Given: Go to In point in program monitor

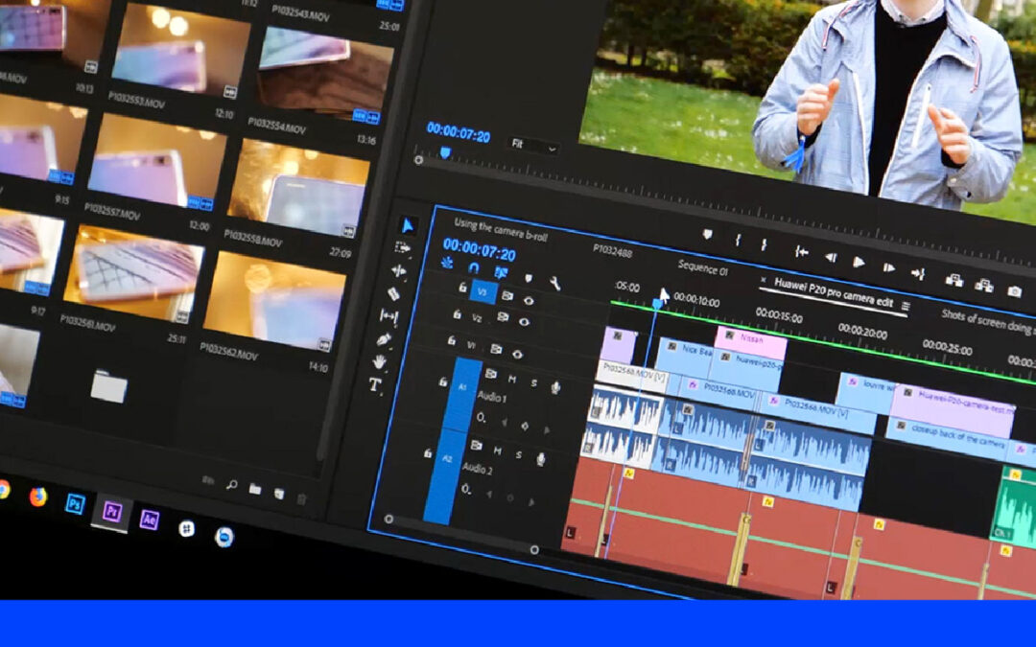Looking at the screenshot, I should click(x=801, y=251).
